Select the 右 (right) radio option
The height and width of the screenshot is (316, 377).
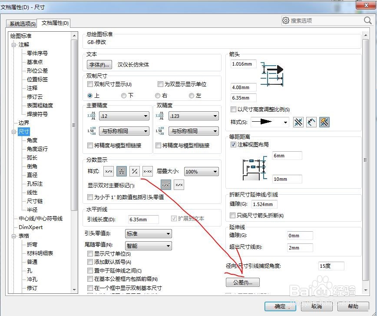pyautogui.click(x=158, y=96)
